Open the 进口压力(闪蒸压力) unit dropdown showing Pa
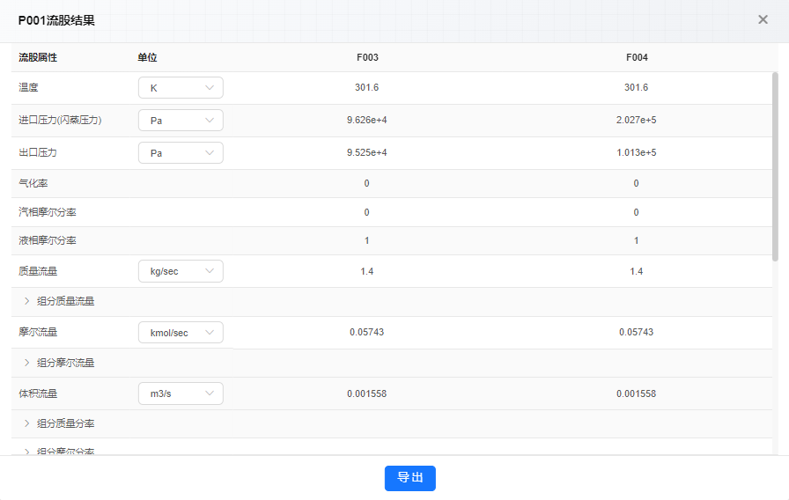 pos(181,121)
